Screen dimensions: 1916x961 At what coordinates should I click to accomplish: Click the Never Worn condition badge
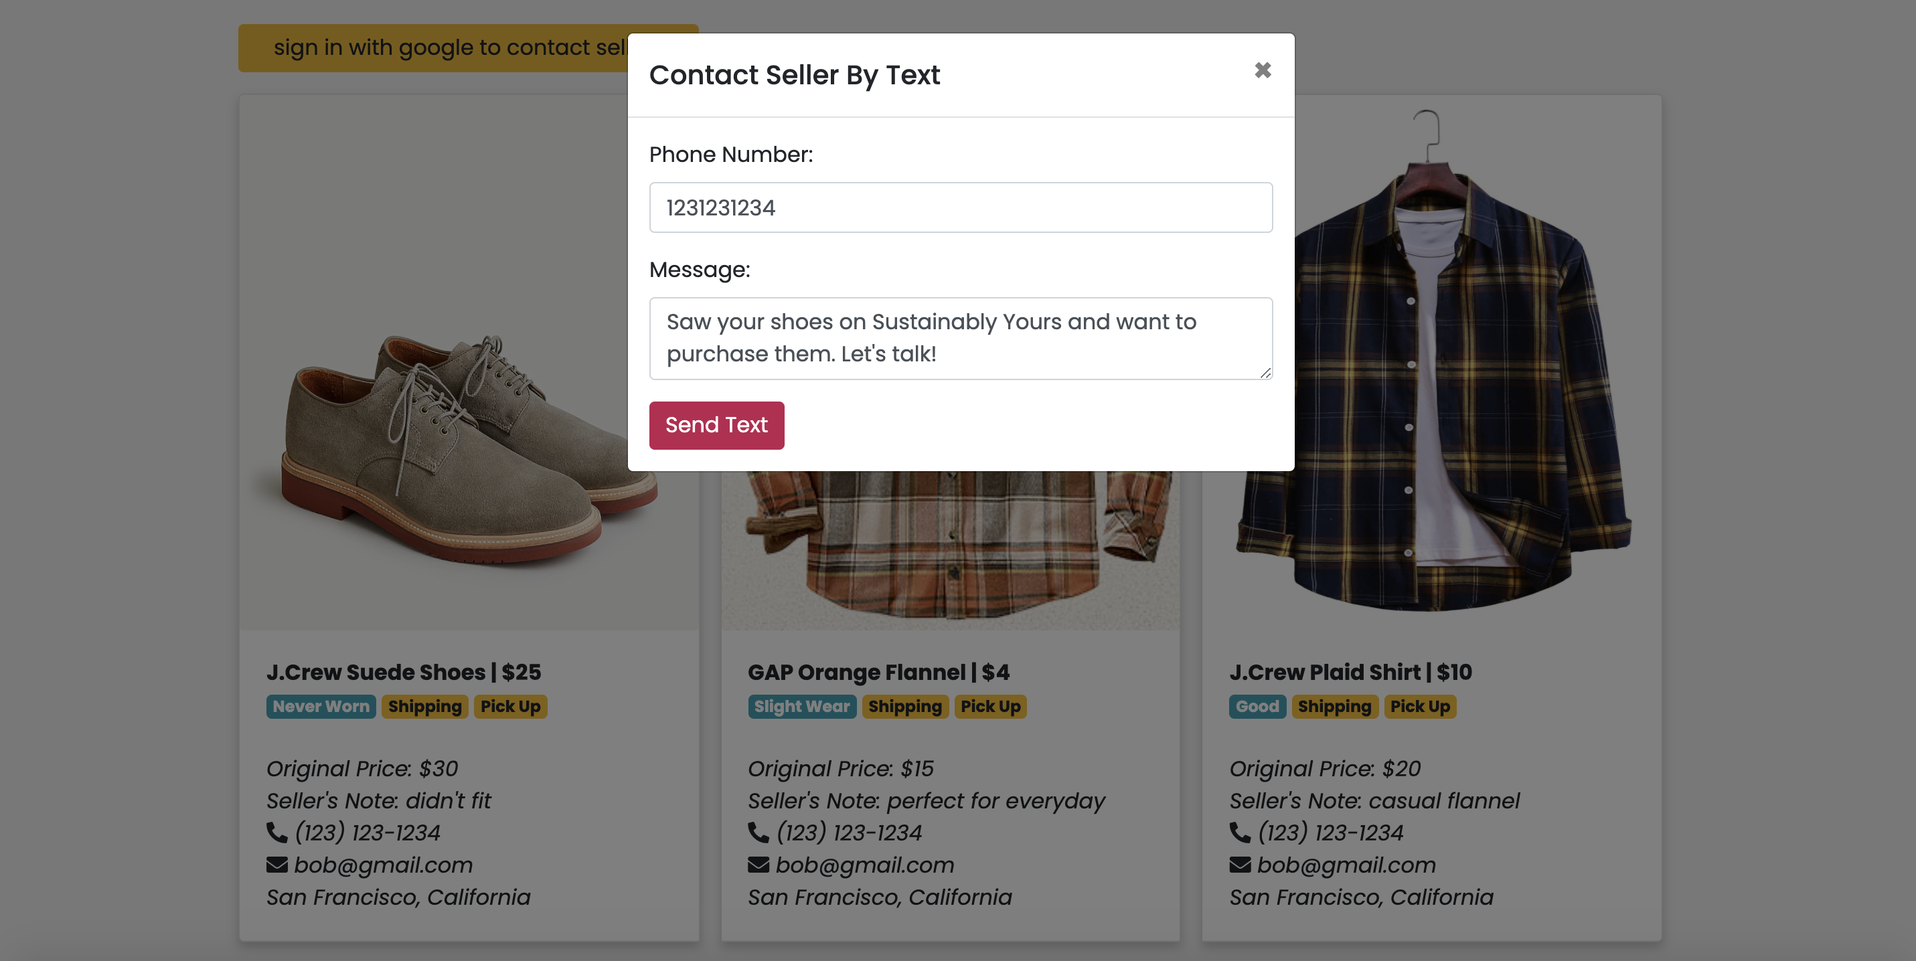point(321,706)
